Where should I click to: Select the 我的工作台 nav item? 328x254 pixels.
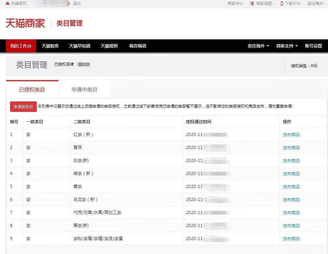click(21, 46)
